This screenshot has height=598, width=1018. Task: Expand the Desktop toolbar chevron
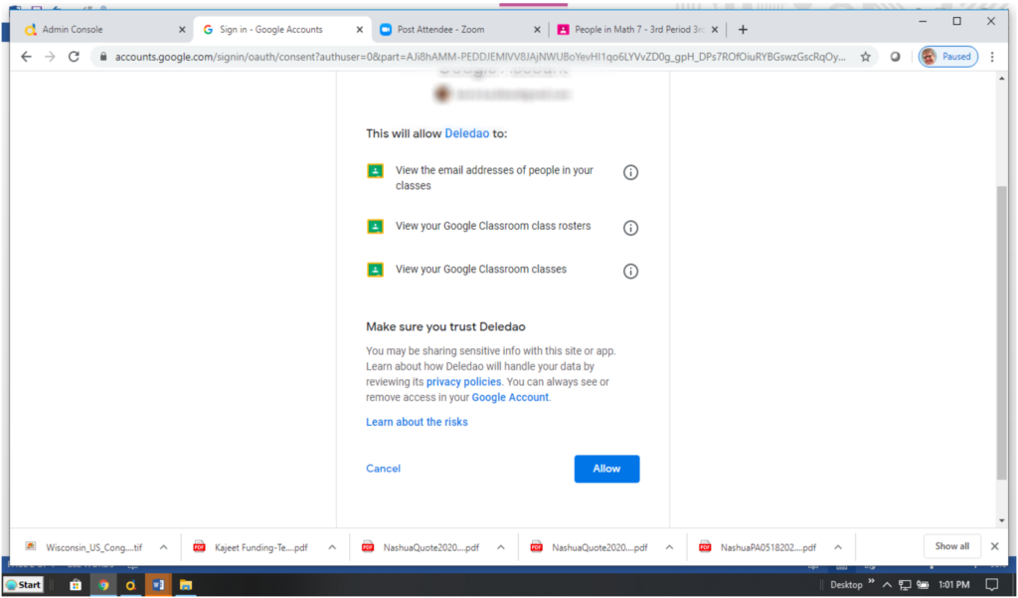pos(871,582)
